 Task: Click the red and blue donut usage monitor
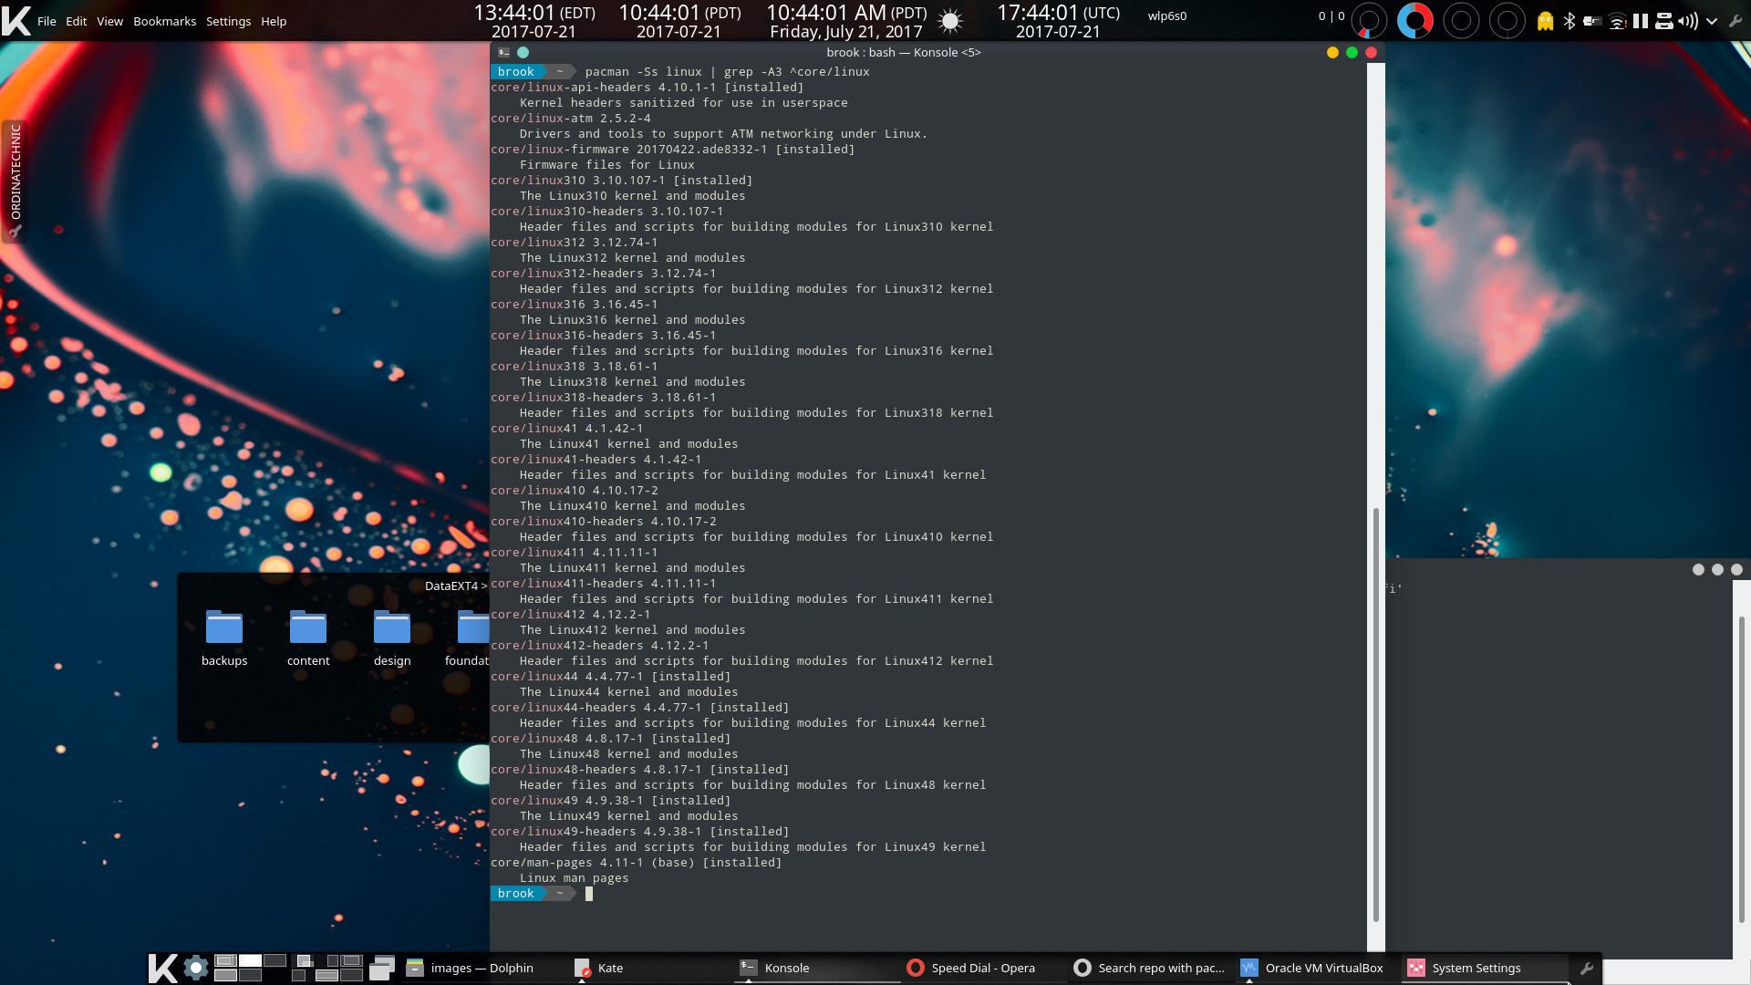[1414, 20]
